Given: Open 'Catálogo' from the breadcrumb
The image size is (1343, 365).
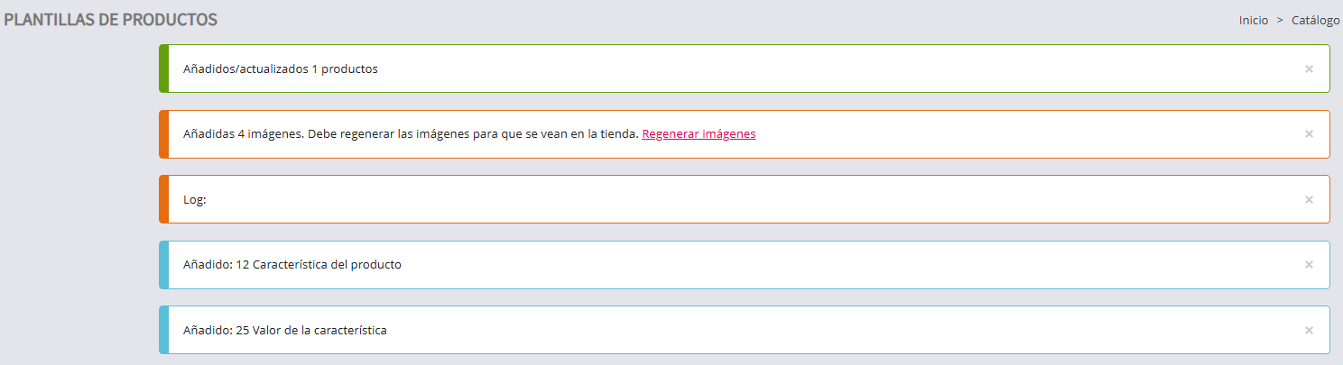Looking at the screenshot, I should (1315, 20).
